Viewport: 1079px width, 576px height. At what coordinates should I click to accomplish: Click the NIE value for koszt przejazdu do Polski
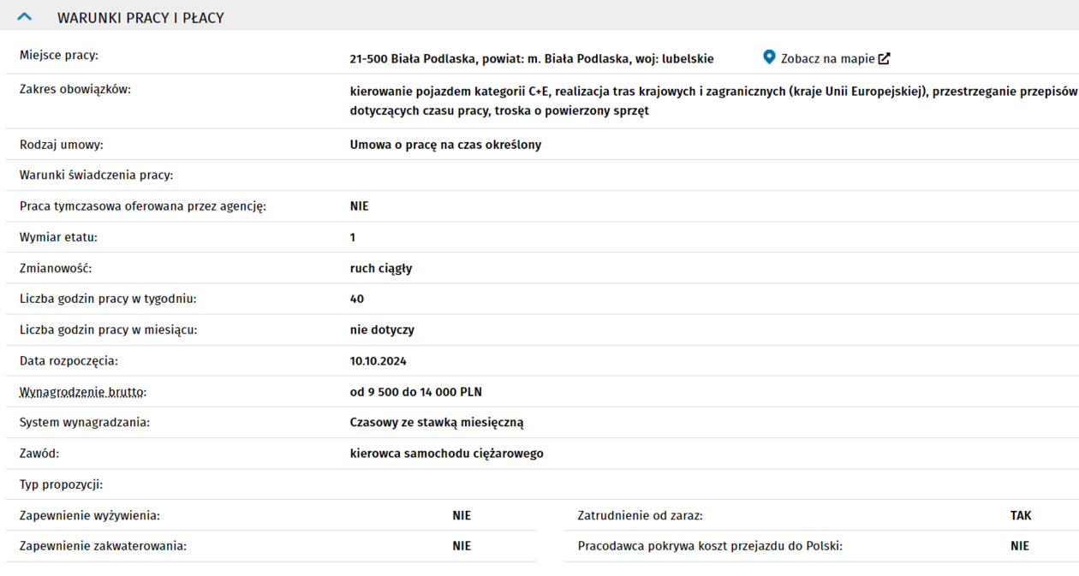[x=1019, y=546]
